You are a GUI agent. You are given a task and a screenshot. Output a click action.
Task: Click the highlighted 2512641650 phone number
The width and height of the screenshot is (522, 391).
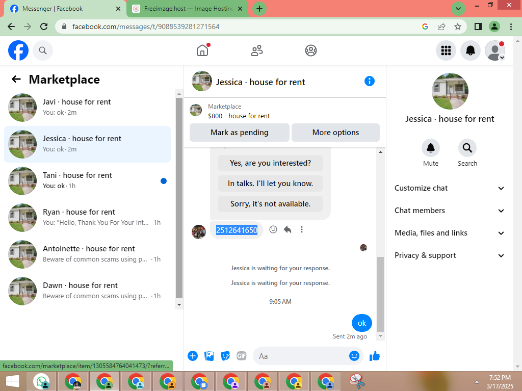(x=237, y=230)
